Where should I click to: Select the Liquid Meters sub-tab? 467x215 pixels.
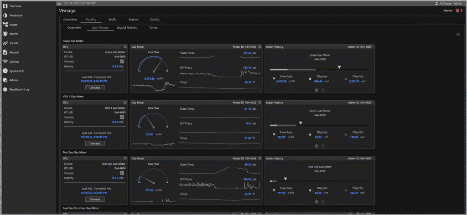point(127,28)
